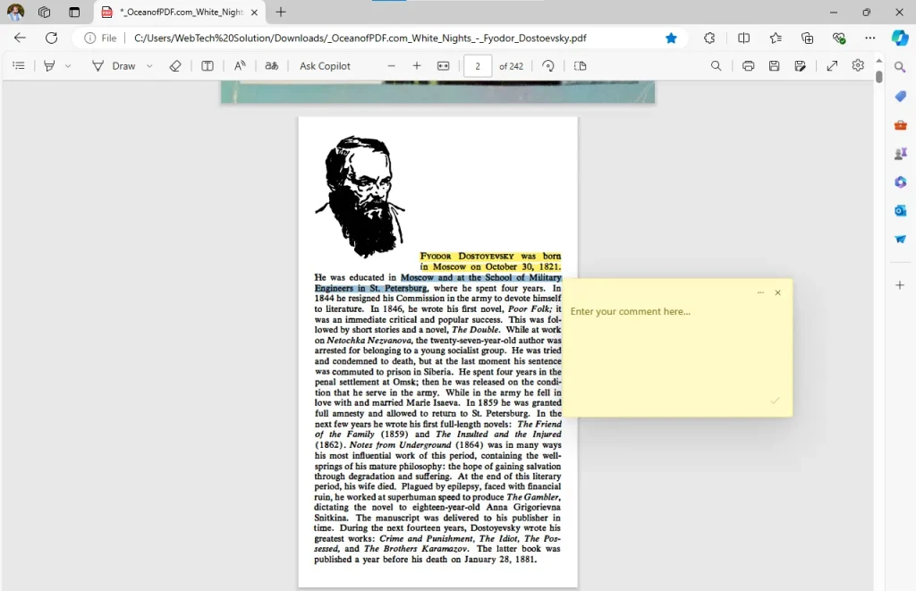Enter full screen mode

832,66
